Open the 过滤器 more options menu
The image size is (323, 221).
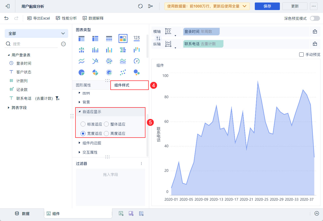click(x=141, y=164)
